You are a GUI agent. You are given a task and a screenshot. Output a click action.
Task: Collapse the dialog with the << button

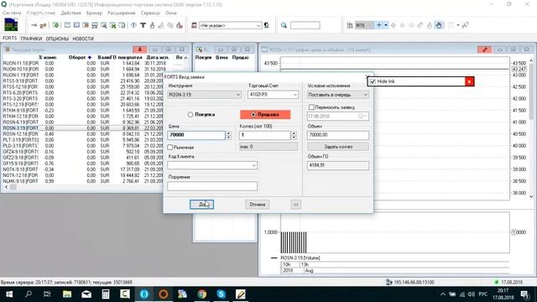[296, 205]
